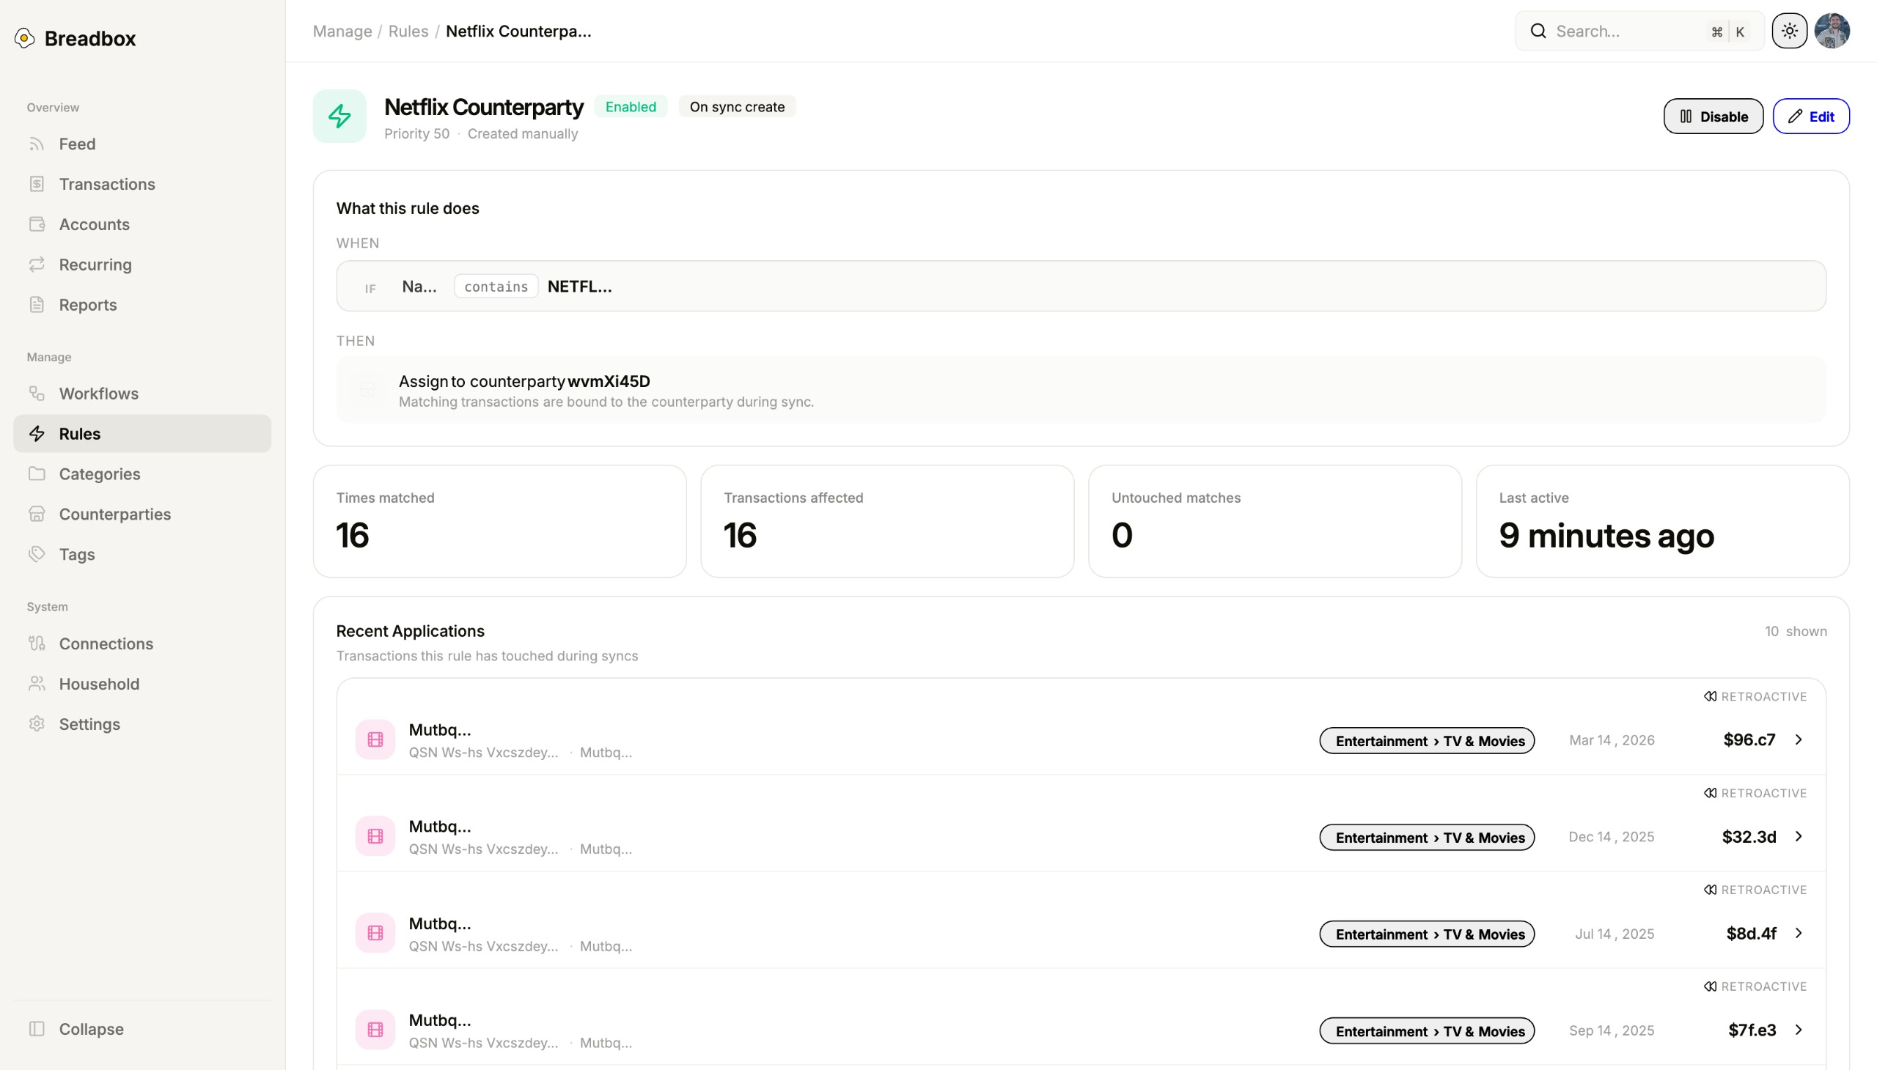Click the film icon on the Dec 14, 2025 row
Image resolution: width=1877 pixels, height=1070 pixels.
point(375,836)
